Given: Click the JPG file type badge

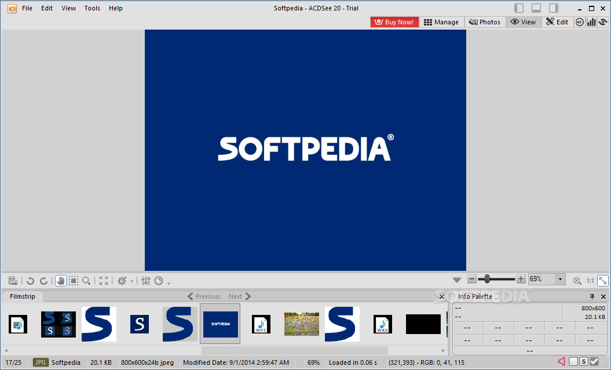Looking at the screenshot, I should coord(40,362).
